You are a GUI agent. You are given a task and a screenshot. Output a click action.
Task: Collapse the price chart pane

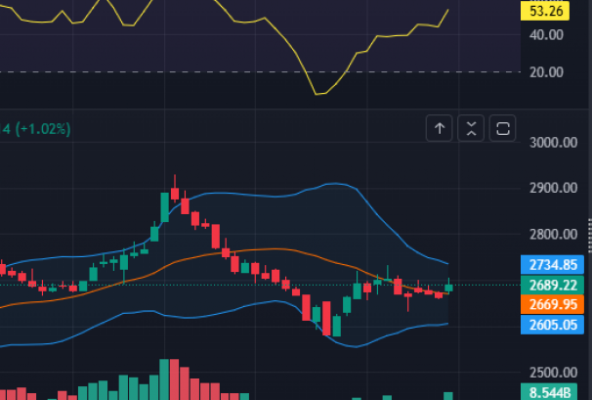[x=471, y=128]
